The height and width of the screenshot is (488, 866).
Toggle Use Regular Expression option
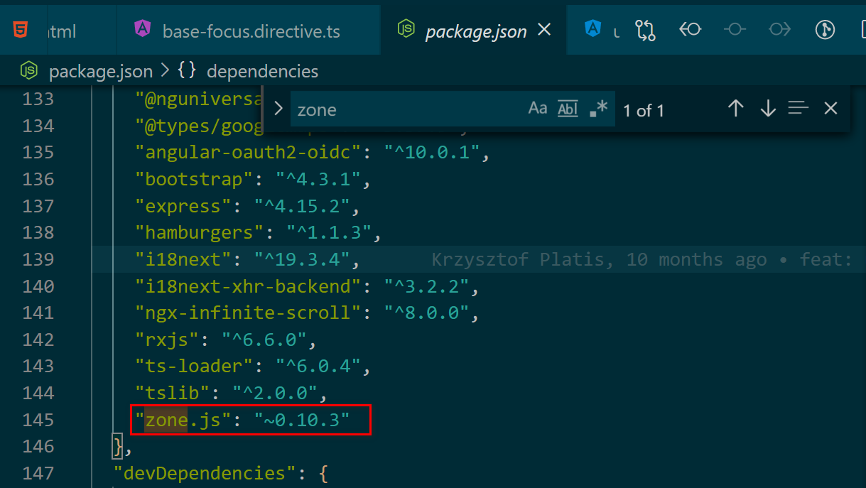pyautogui.click(x=599, y=109)
